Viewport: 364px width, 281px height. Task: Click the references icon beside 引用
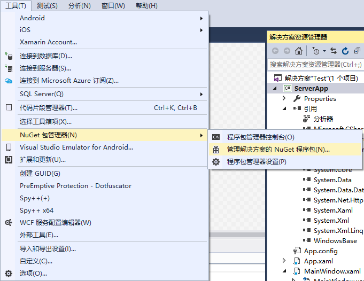(297, 108)
